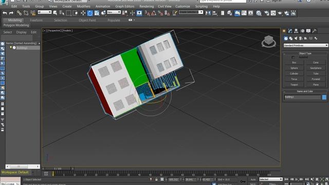Select the Shapes category icon

pos(291,39)
